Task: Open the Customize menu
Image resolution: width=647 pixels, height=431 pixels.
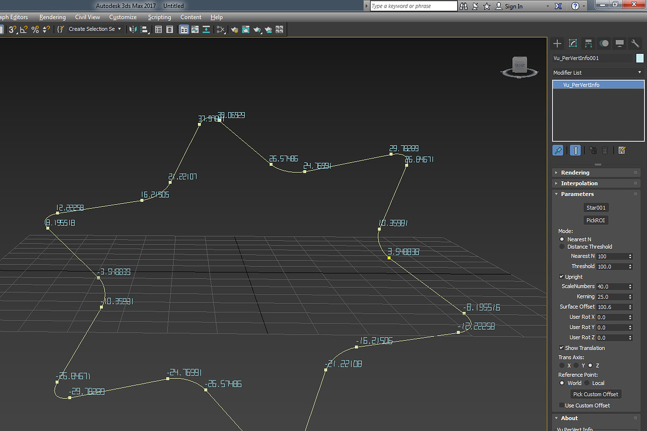Action: pos(123,17)
